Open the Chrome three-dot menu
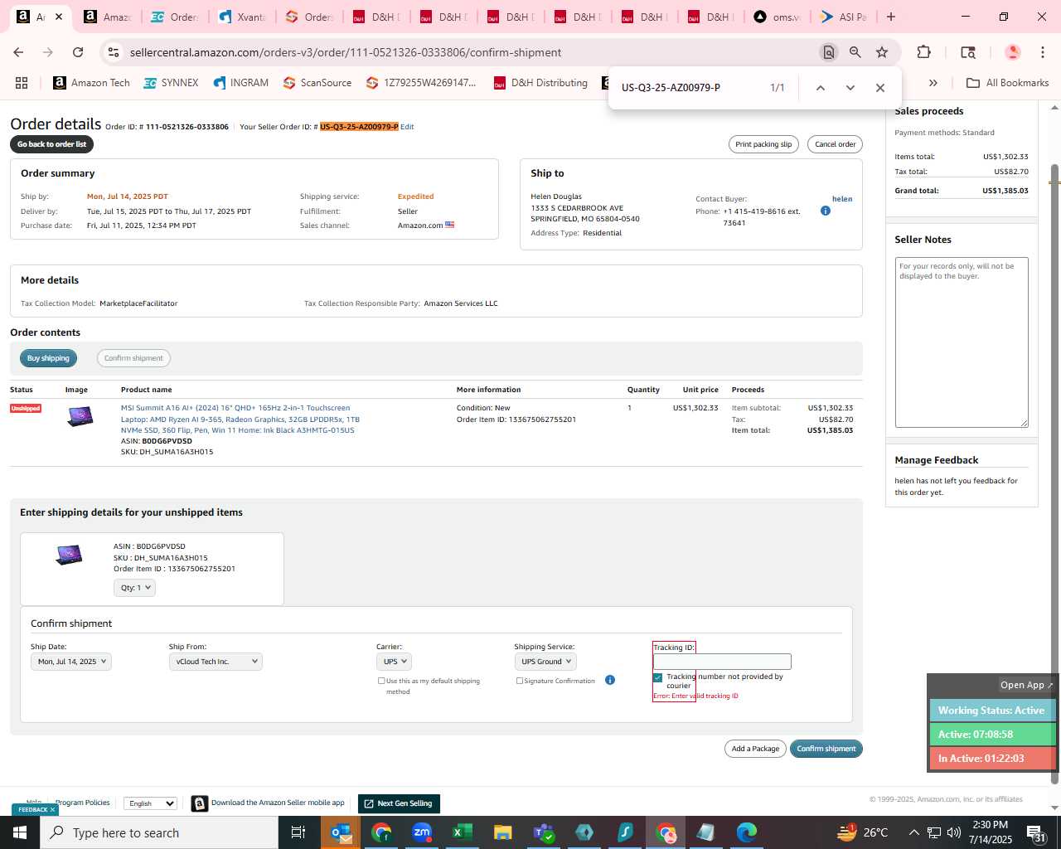 (1043, 52)
